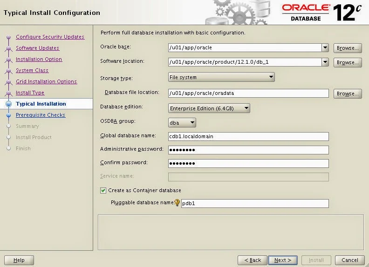The height and width of the screenshot is (267, 369).
Task: Click the Prerequisite Checks step bullet icon
Action: point(9,115)
